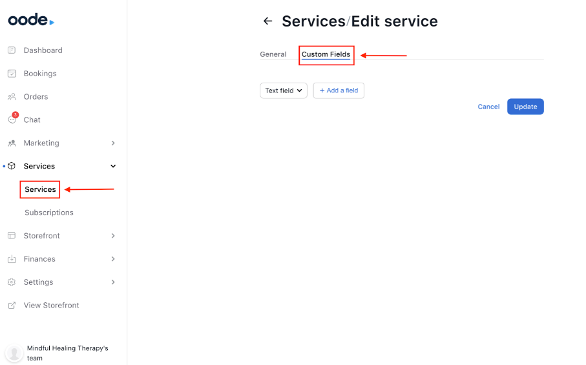
Task: Click the Cancel link
Action: 488,107
